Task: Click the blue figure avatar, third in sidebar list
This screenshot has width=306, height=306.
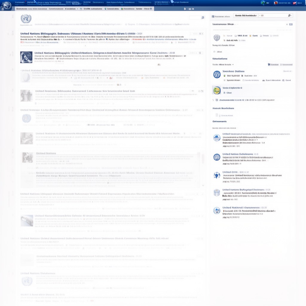Action: (x=217, y=175)
